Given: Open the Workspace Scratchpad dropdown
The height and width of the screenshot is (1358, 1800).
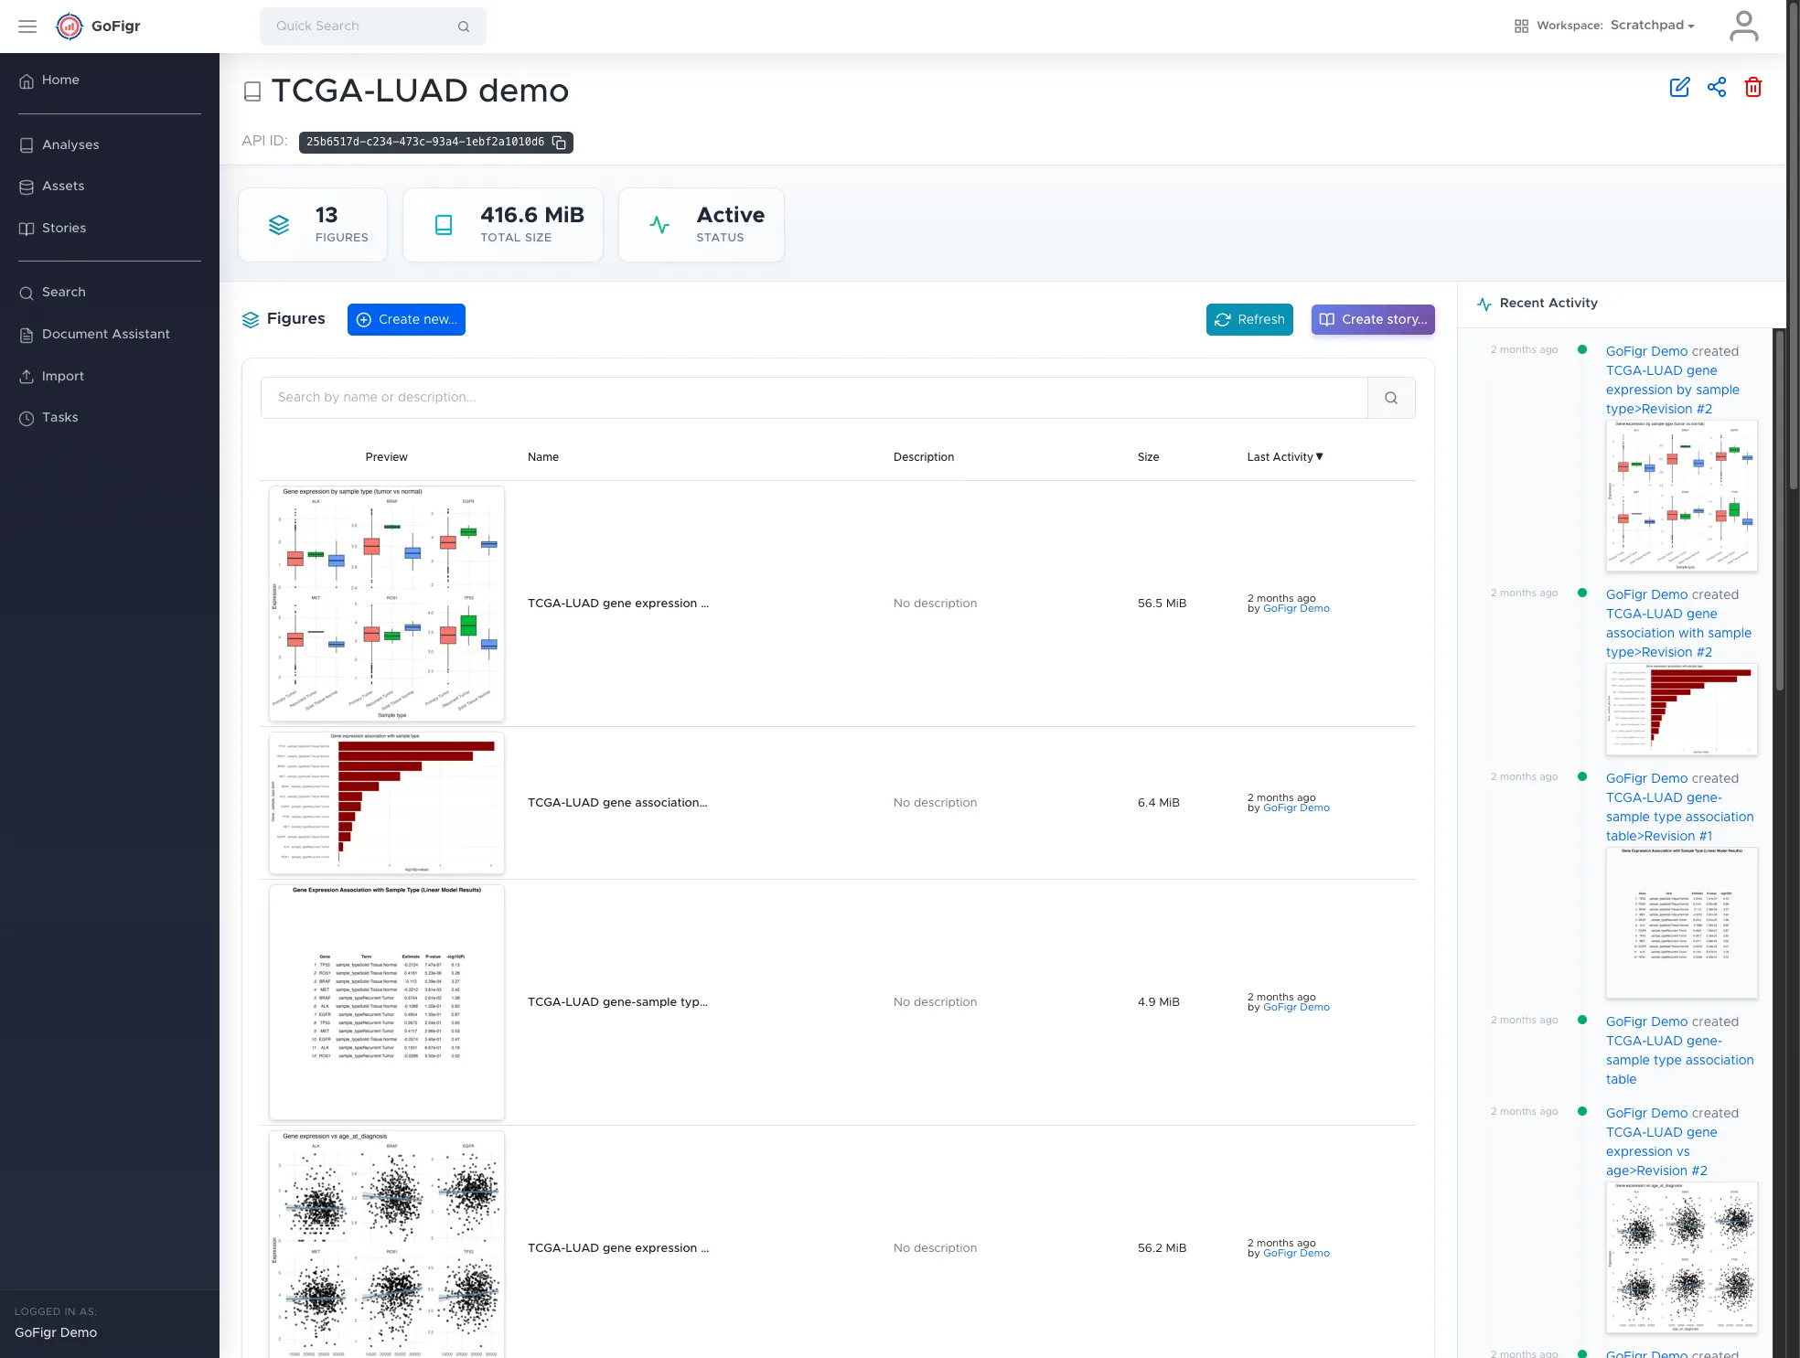Looking at the screenshot, I should point(1652,26).
